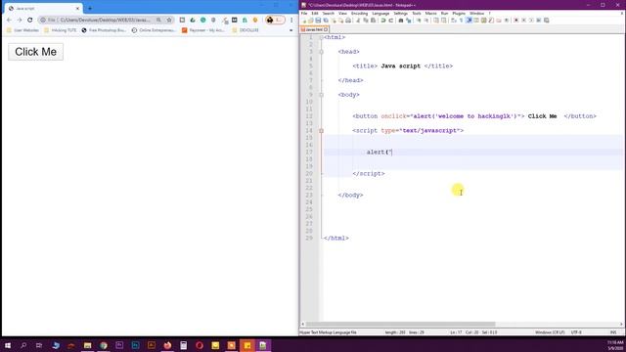
Task: Click the </script> tag on line 20
Action: point(369,174)
